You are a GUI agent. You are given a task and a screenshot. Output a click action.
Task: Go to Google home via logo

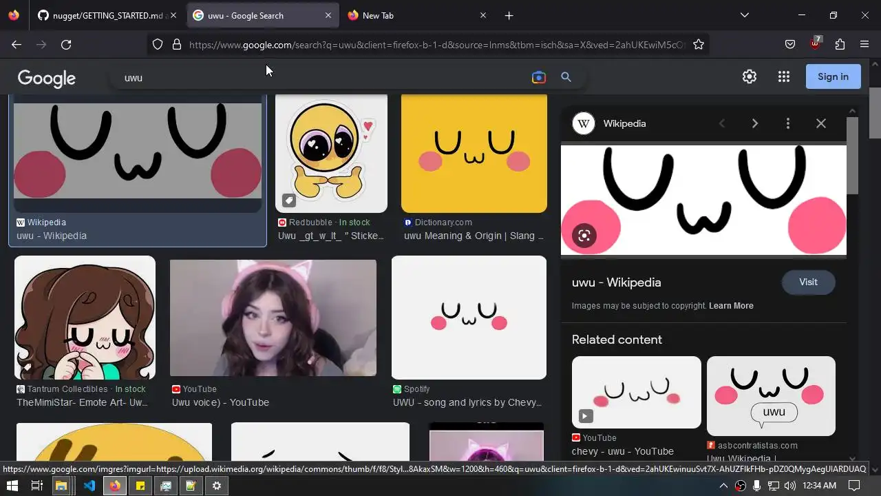point(47,79)
